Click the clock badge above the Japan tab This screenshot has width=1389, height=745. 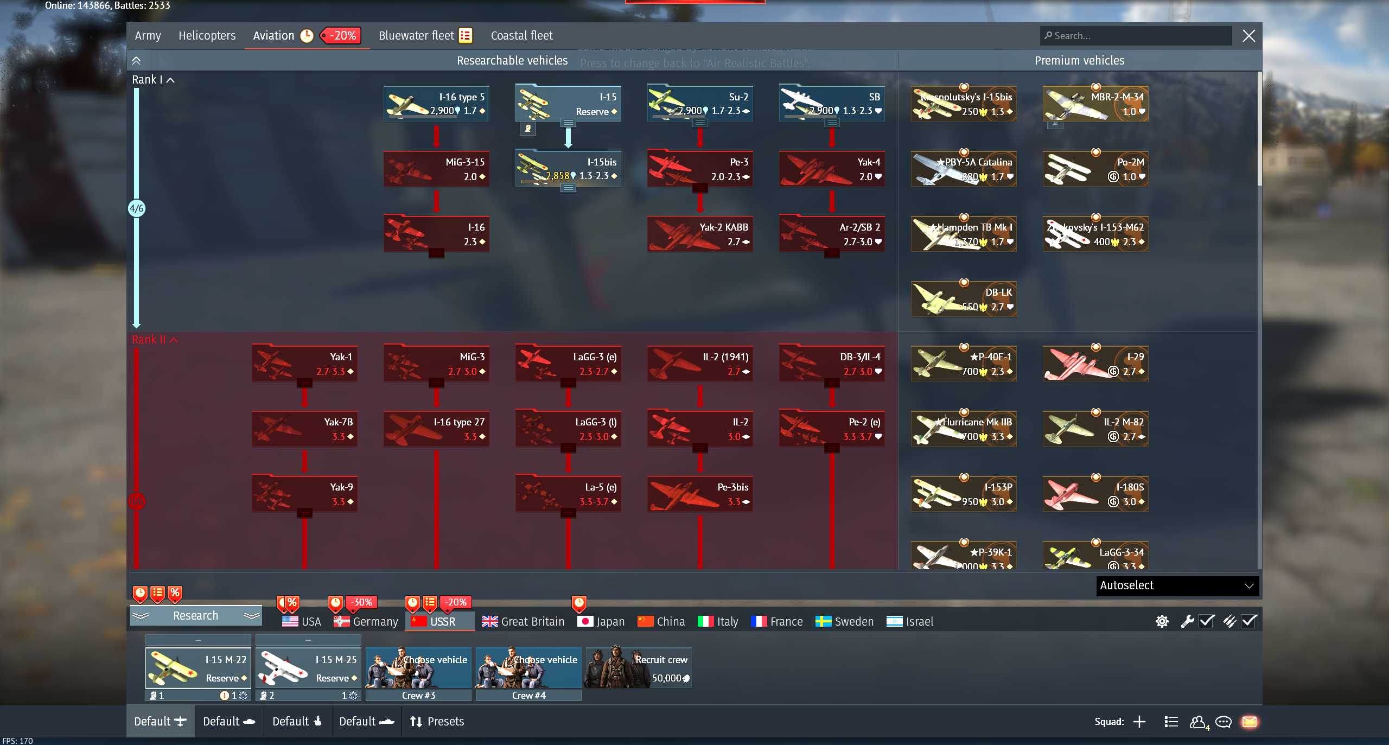[579, 603]
